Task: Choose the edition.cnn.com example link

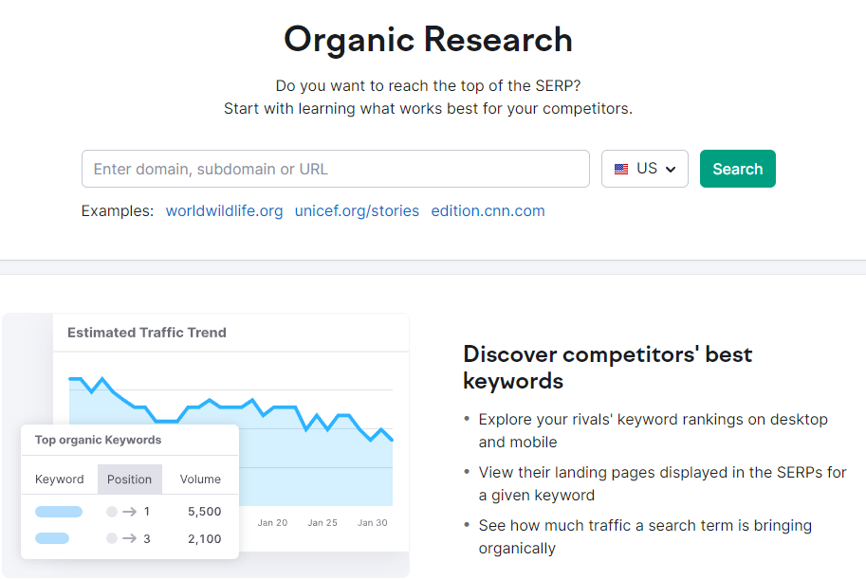Action: pyautogui.click(x=488, y=210)
